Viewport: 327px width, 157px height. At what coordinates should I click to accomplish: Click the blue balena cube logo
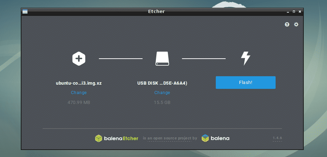click(205, 138)
